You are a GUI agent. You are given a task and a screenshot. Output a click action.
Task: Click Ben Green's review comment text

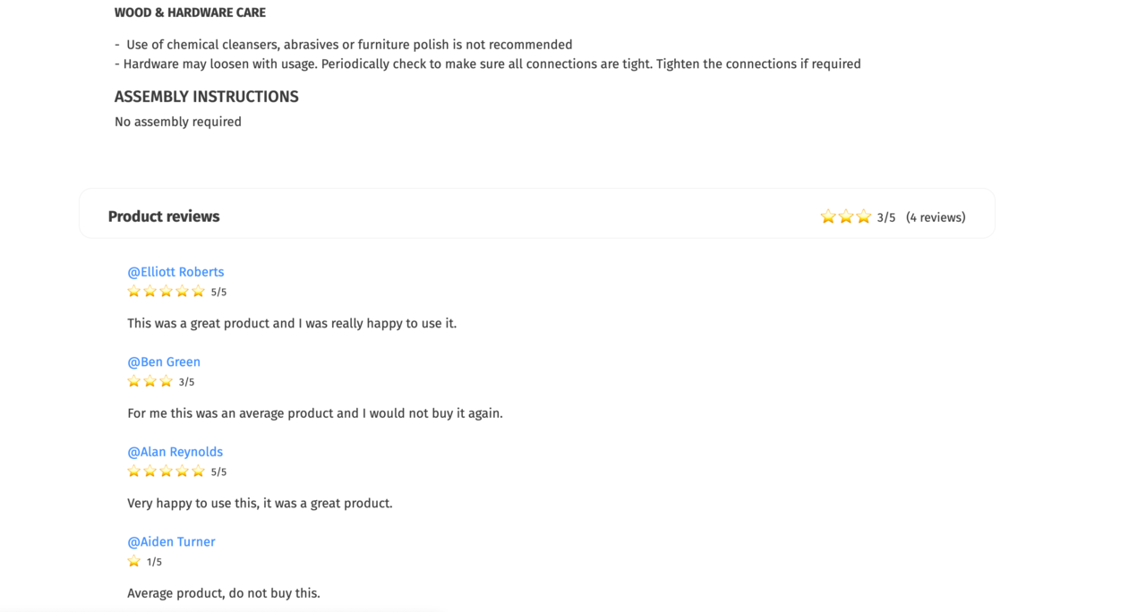tap(315, 413)
